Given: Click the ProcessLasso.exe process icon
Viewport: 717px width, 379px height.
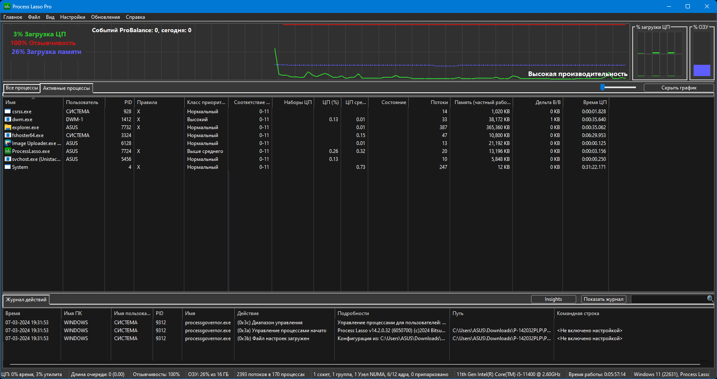Looking at the screenshot, I should (8, 151).
